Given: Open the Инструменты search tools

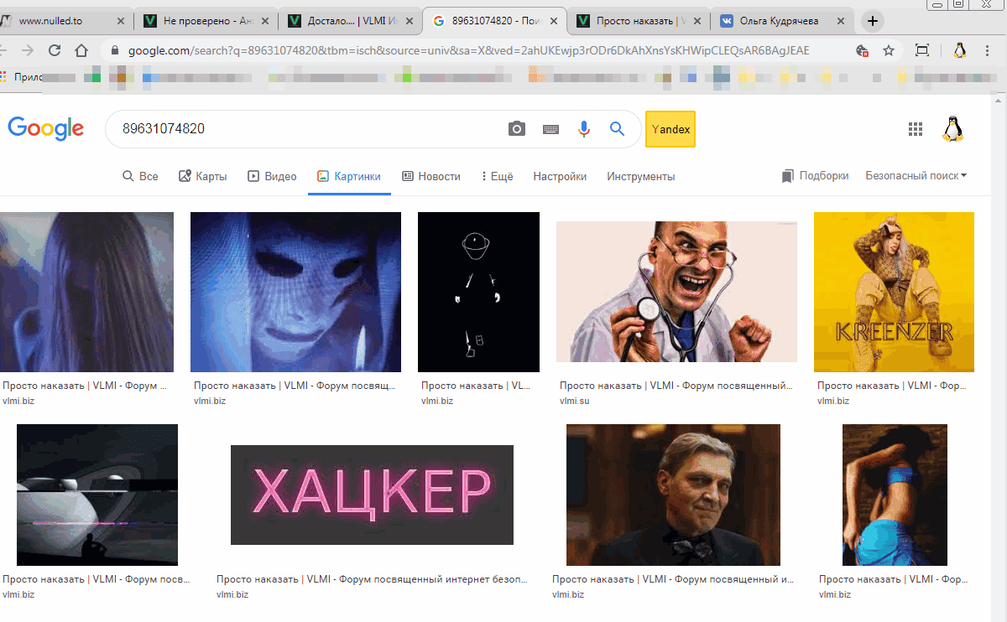Looking at the screenshot, I should click(x=641, y=177).
